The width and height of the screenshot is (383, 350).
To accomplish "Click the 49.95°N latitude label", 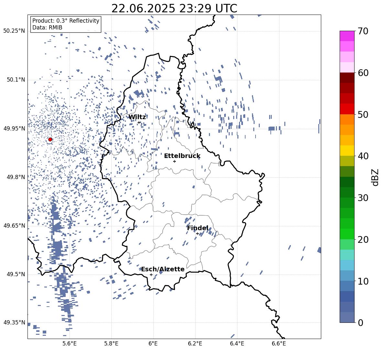I will 14,129.
